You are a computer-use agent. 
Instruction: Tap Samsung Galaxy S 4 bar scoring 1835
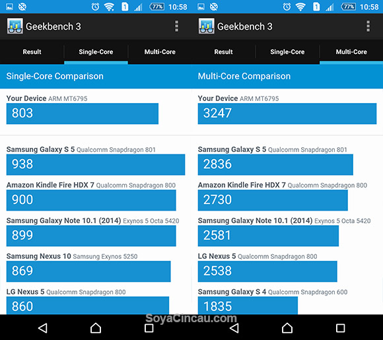pos(248,305)
